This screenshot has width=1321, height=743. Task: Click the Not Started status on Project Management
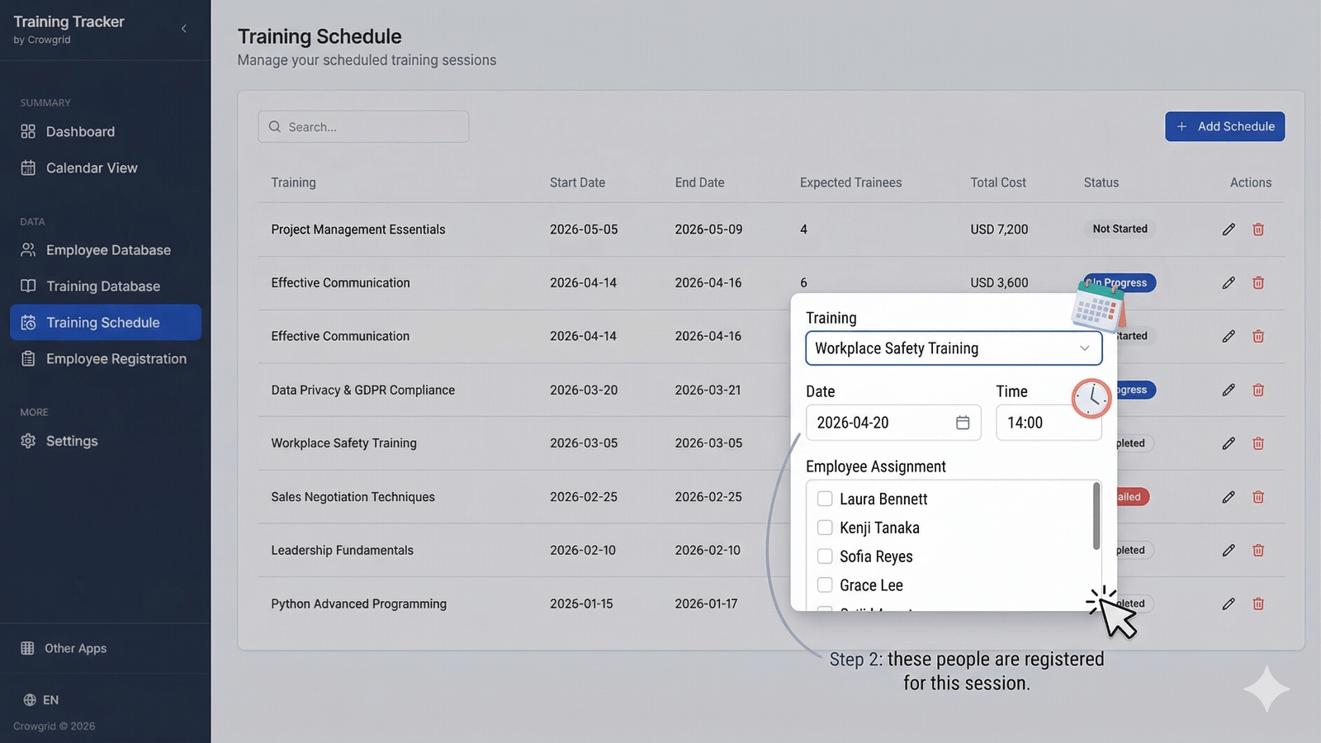(x=1120, y=229)
